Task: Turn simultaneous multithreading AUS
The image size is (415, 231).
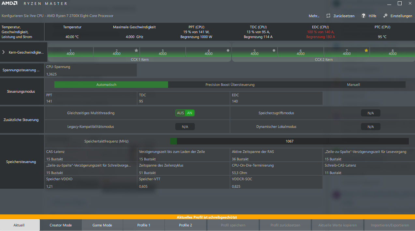Action: point(180,113)
